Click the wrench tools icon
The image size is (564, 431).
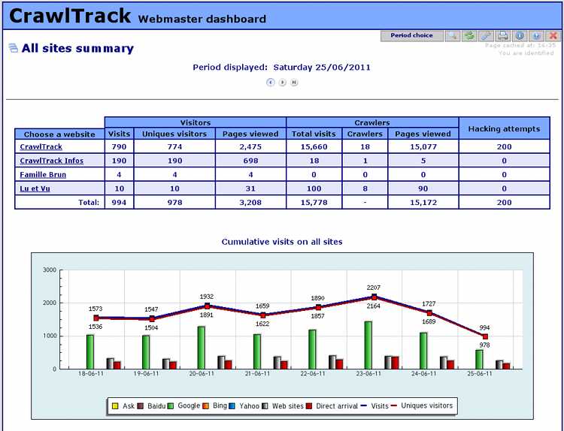[487, 35]
